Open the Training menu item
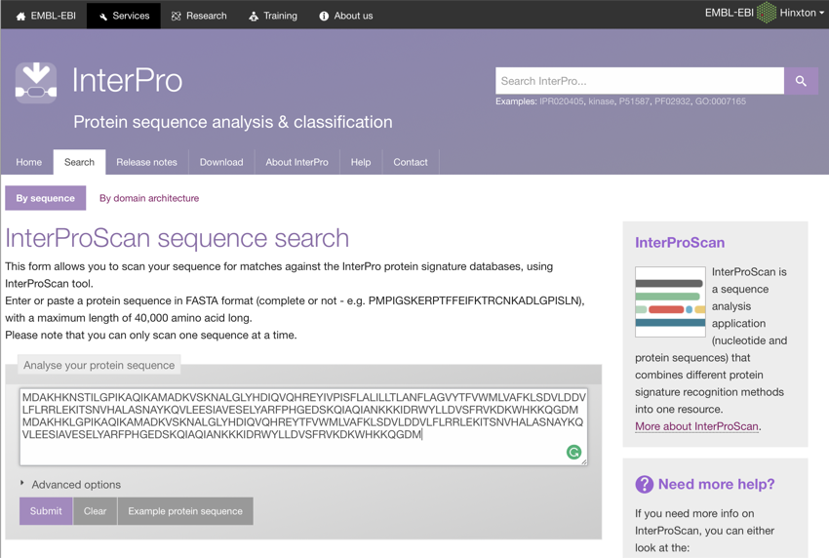This screenshot has width=829, height=558. pos(273,16)
